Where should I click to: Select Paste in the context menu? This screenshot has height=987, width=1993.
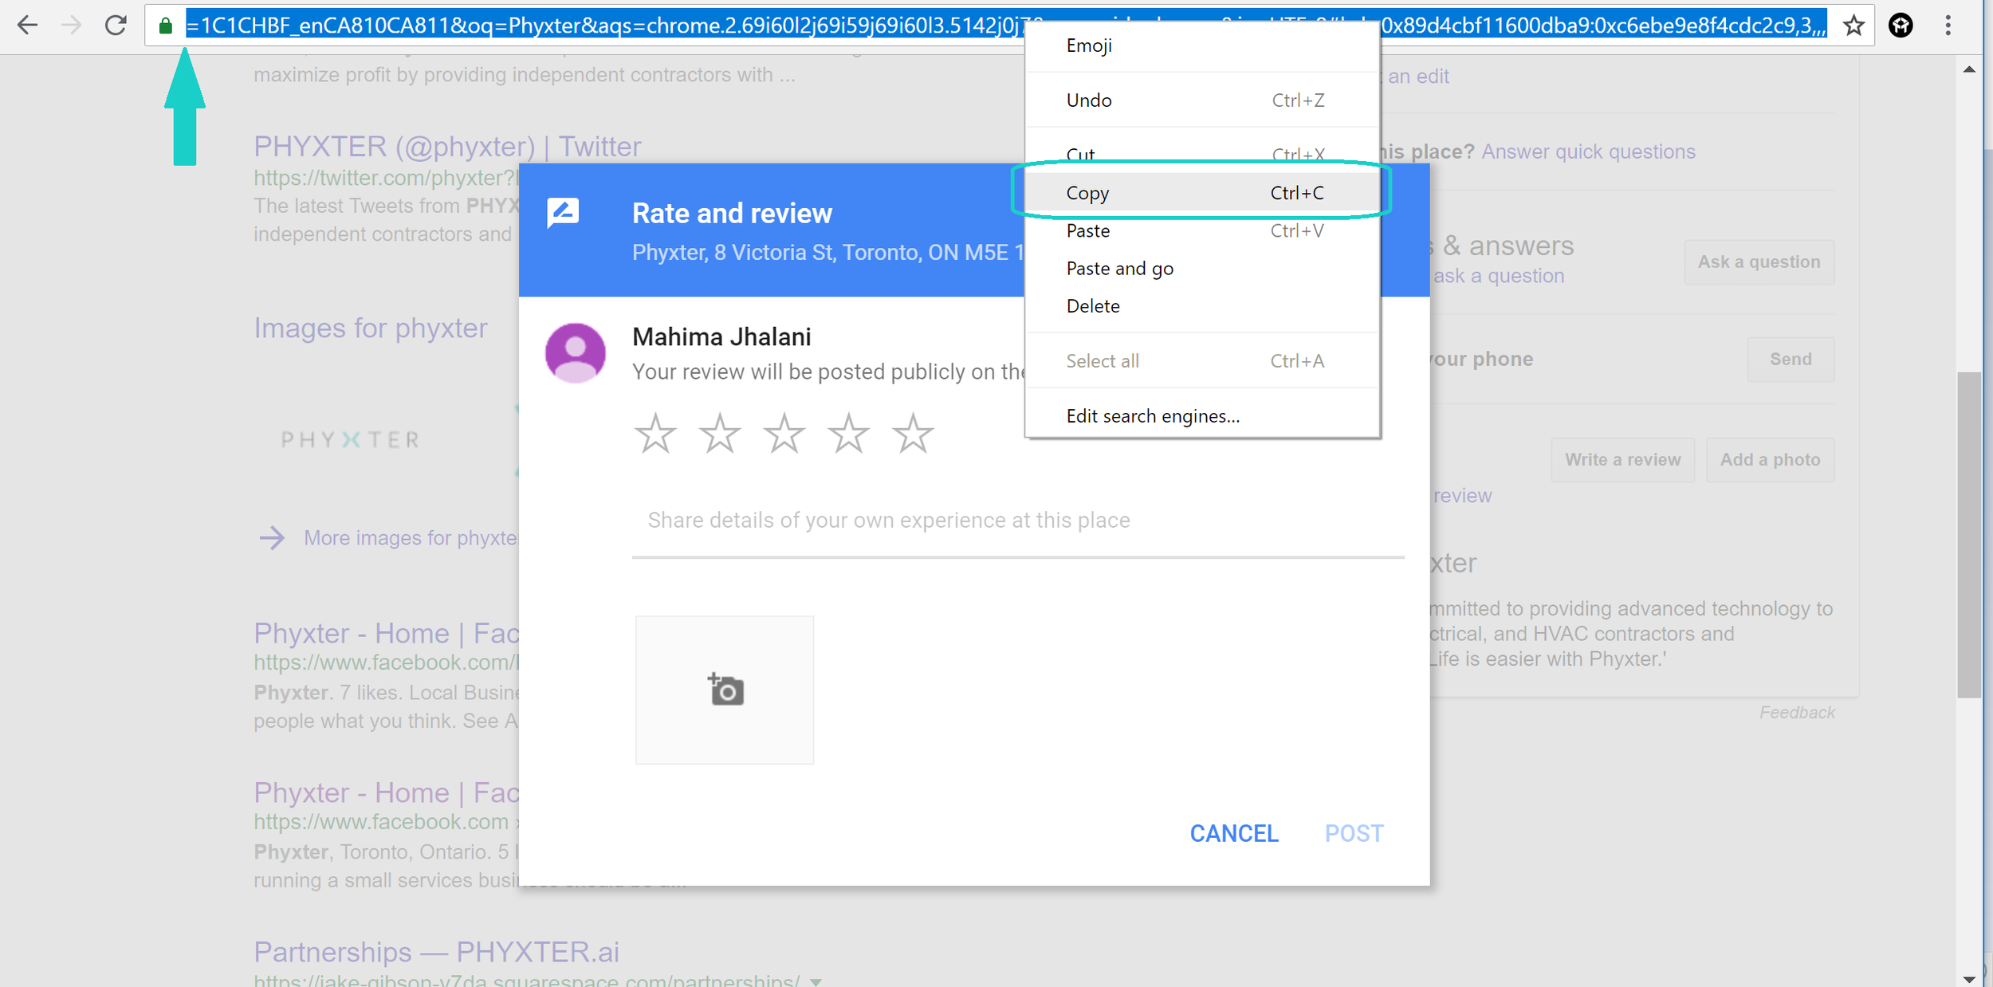click(x=1202, y=230)
